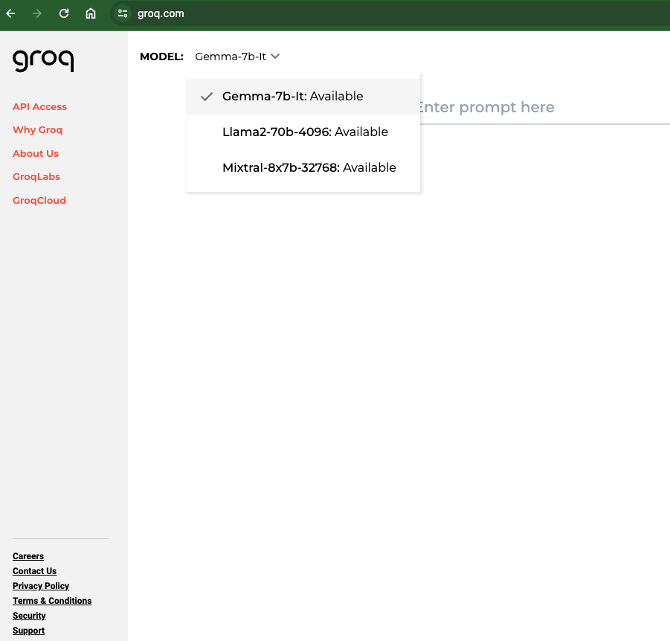670x641 pixels.
Task: Navigate to GroqCloud
Action: coord(39,201)
